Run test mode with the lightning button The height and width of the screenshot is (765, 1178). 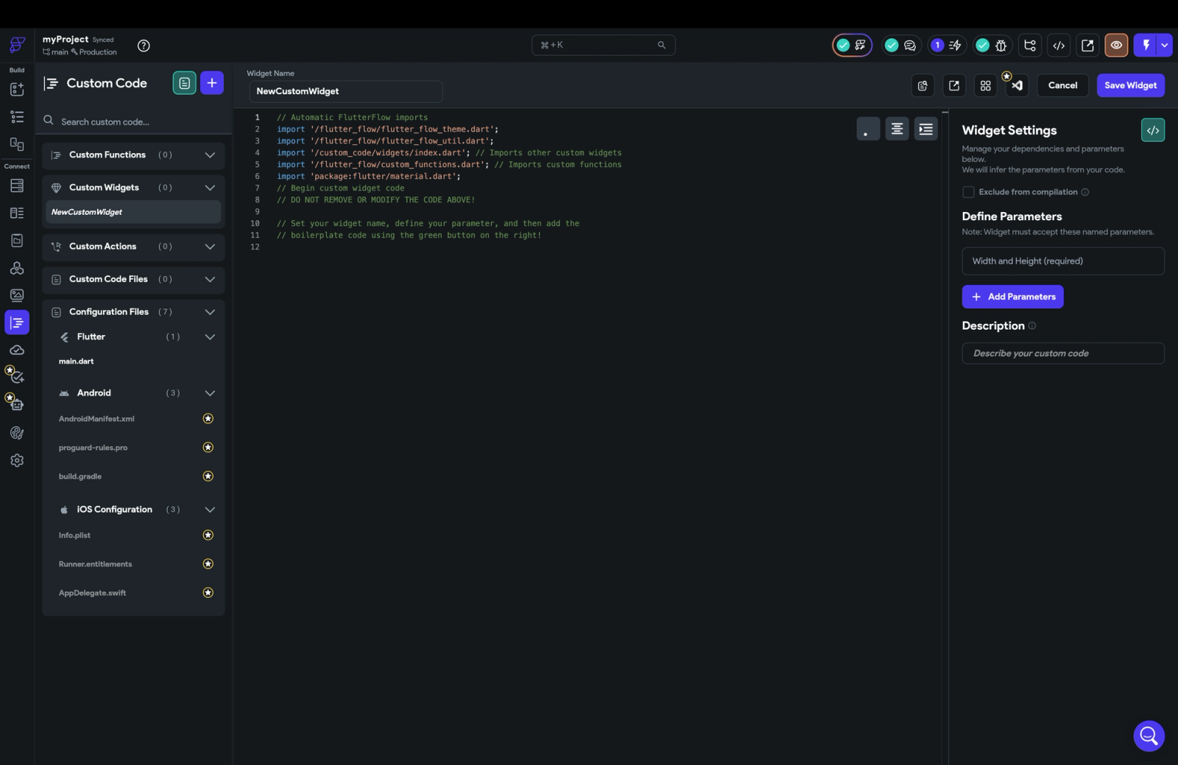1146,46
